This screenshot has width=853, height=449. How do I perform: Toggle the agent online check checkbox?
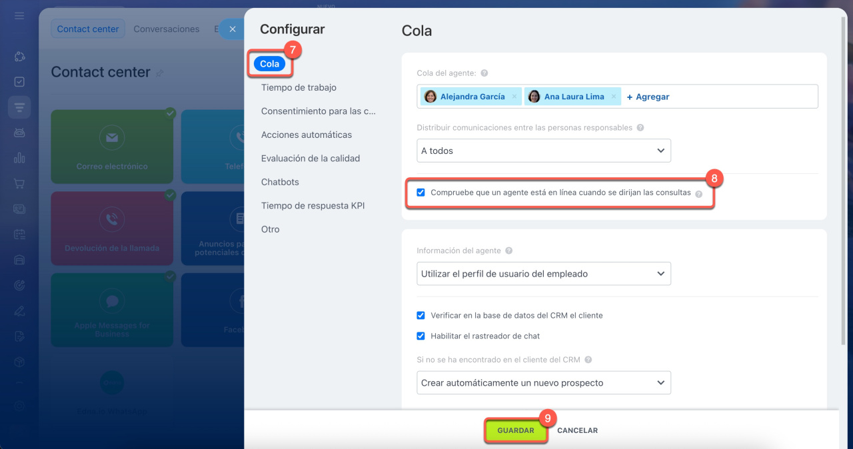click(x=421, y=193)
